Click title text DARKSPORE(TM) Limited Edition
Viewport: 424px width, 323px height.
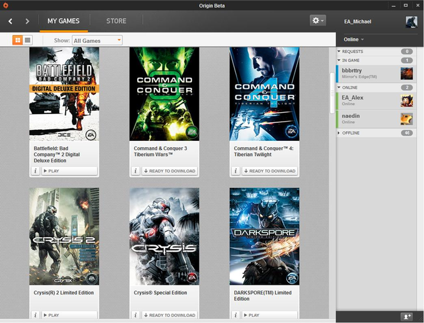[x=263, y=296]
